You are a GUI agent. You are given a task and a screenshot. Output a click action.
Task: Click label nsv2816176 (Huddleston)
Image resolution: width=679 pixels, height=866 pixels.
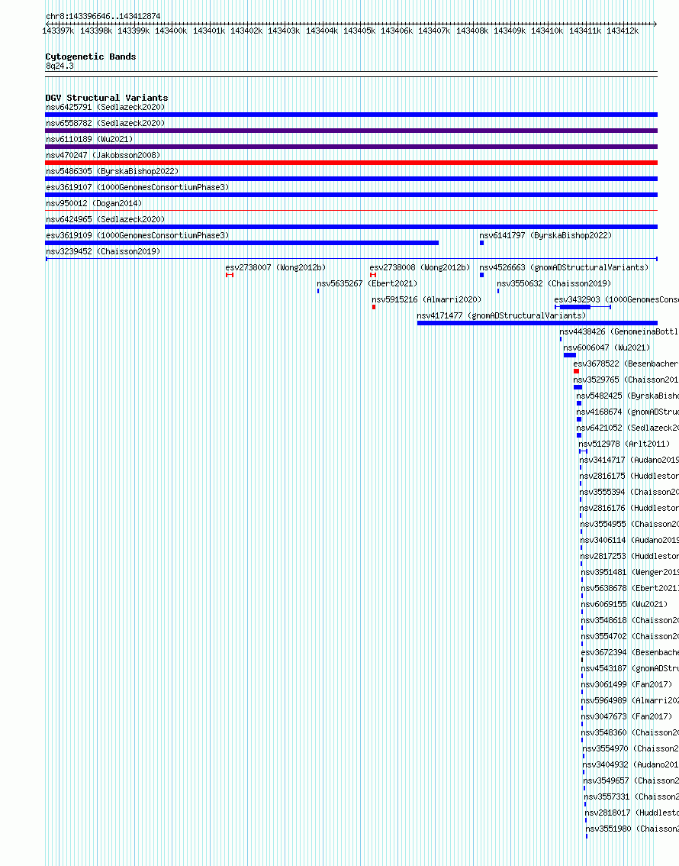(x=629, y=508)
